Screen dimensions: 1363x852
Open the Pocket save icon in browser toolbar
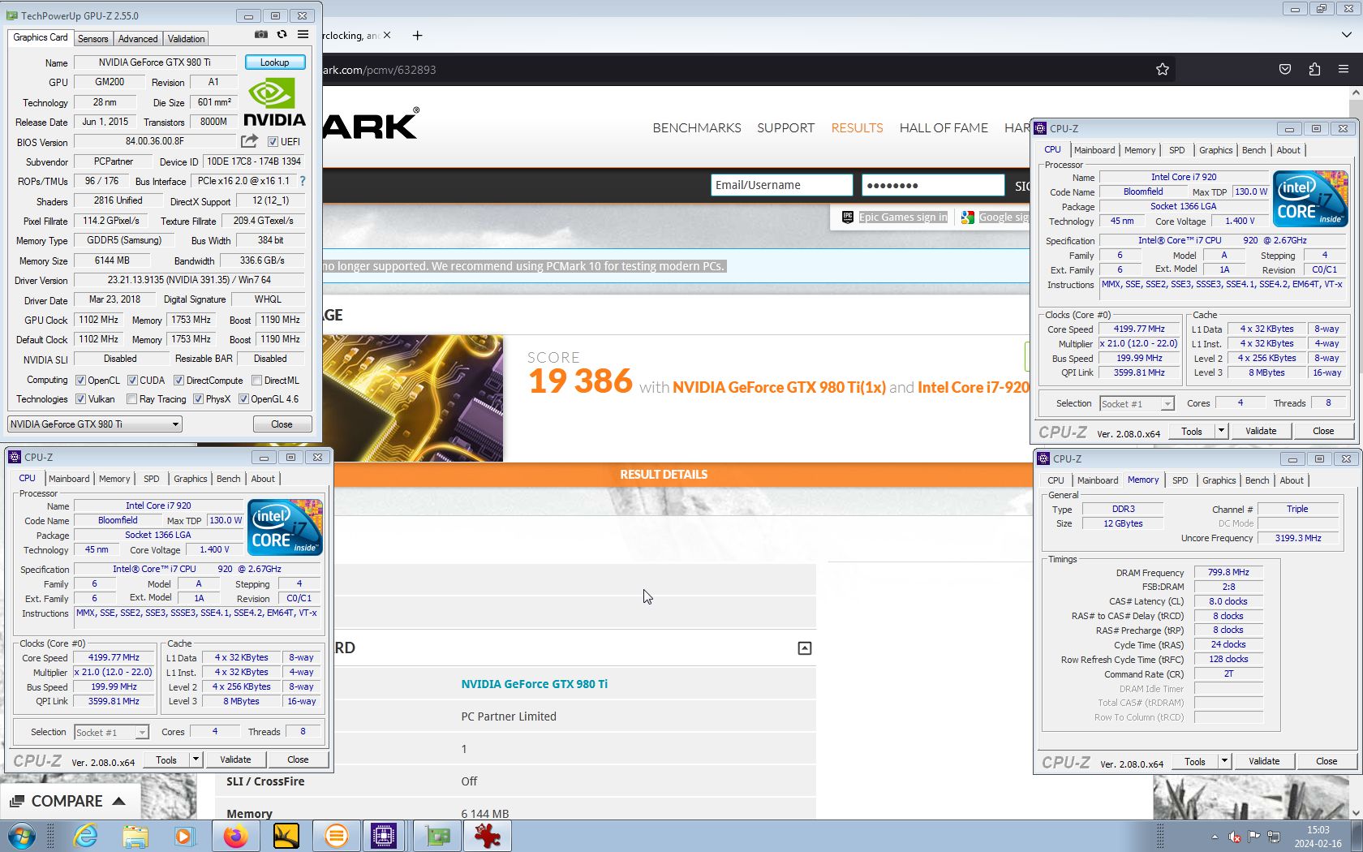pyautogui.click(x=1285, y=70)
